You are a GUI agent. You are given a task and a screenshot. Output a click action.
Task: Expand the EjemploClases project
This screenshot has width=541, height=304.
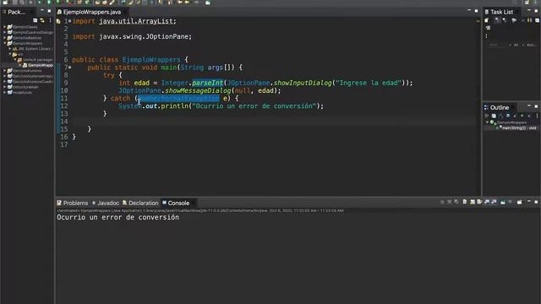4,27
